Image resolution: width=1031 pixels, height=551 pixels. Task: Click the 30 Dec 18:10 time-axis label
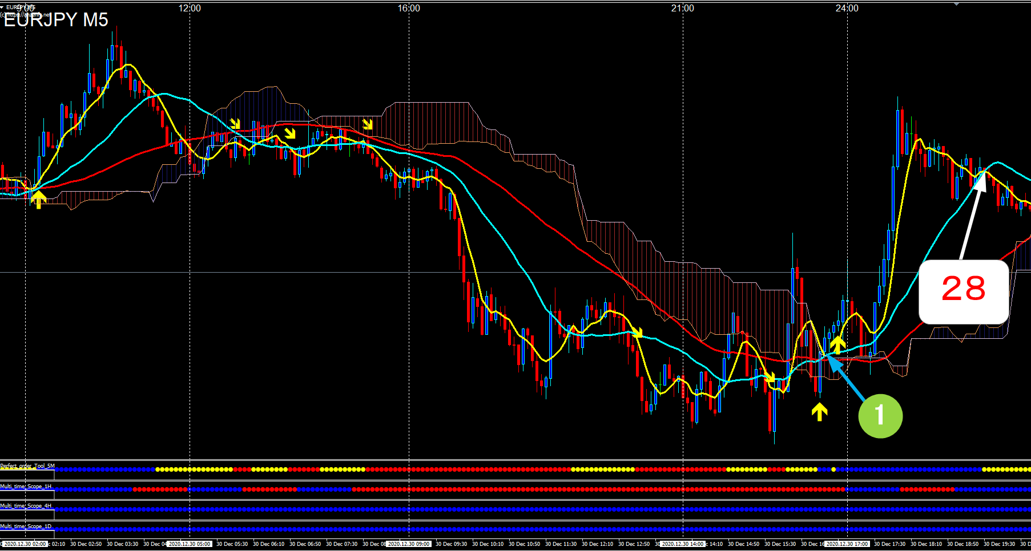[x=926, y=544]
